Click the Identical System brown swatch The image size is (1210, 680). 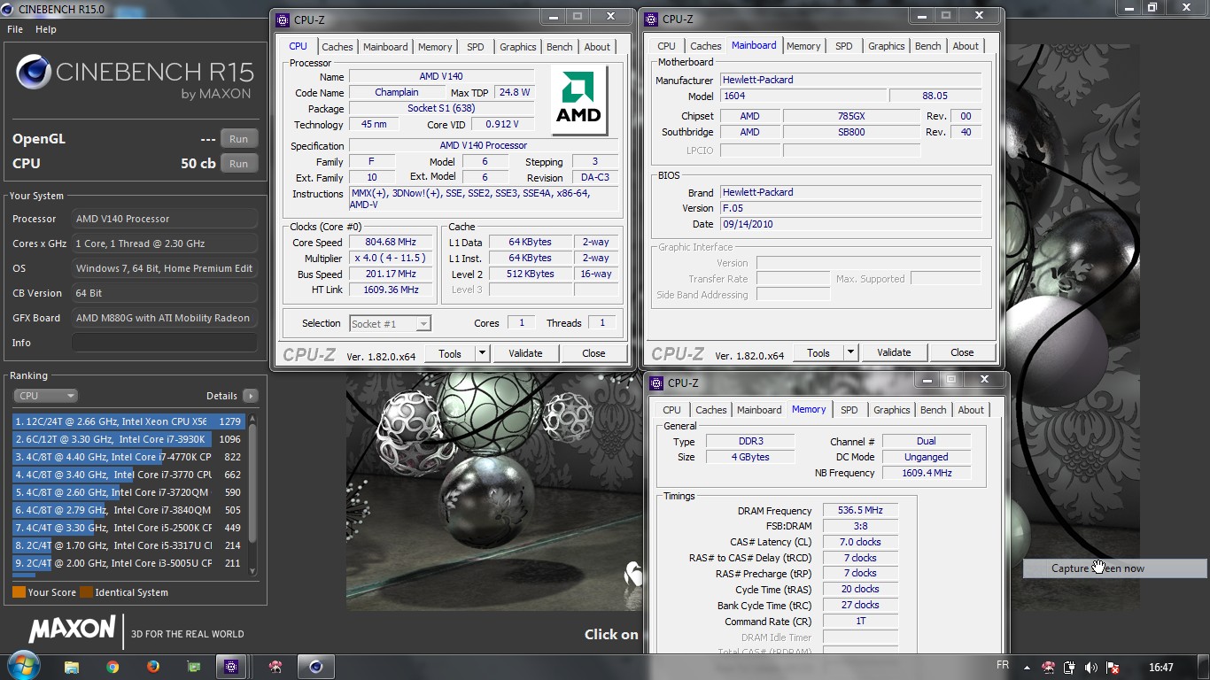(86, 592)
